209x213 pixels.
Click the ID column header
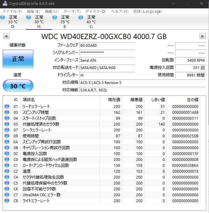(16, 100)
